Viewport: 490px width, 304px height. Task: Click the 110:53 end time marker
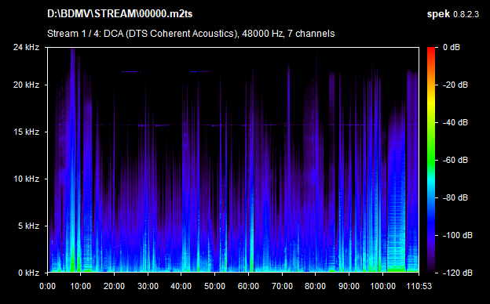coord(419,286)
